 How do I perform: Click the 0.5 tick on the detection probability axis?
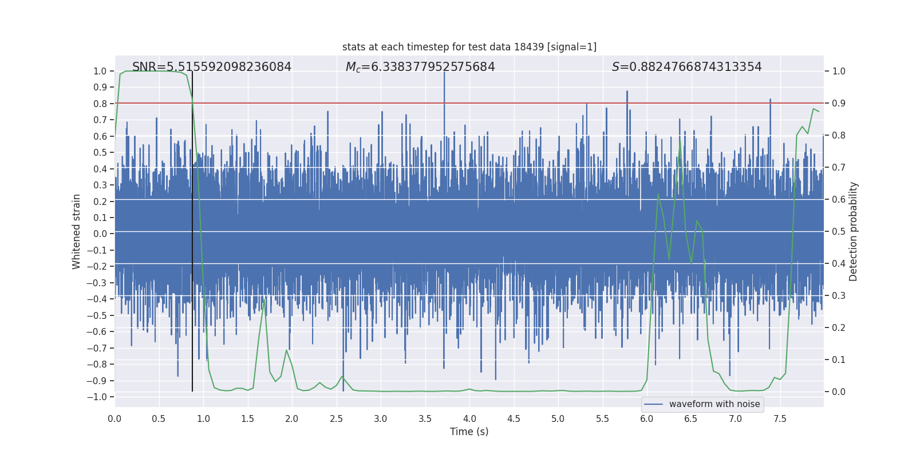point(839,232)
